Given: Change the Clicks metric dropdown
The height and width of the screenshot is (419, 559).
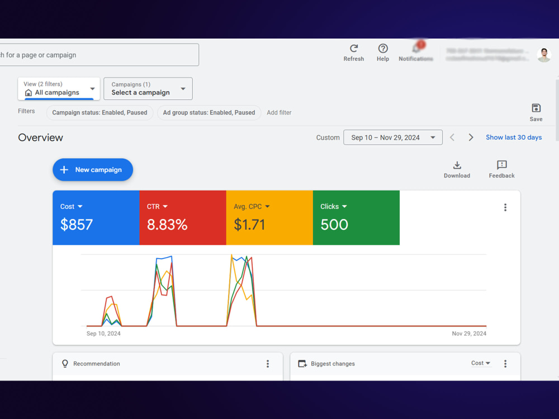Looking at the screenshot, I should pyautogui.click(x=334, y=207).
